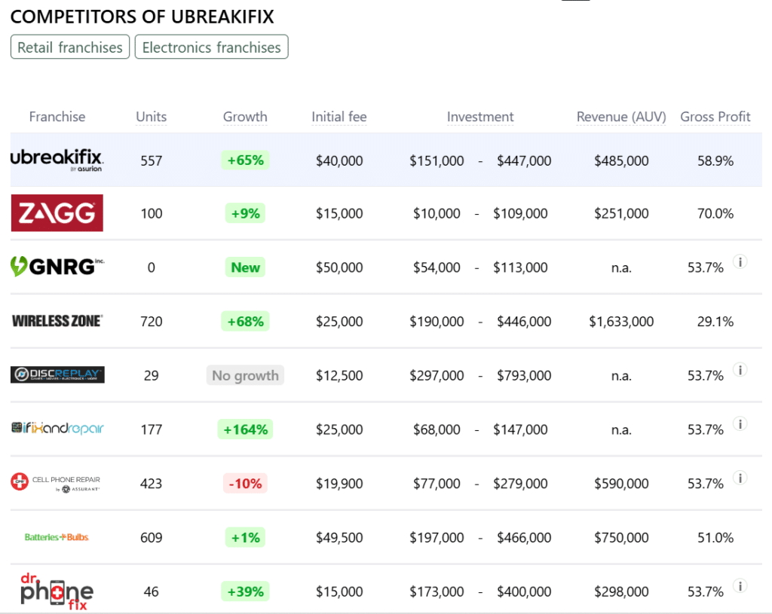The height and width of the screenshot is (614, 772).
Task: Select the 720 units cell
Action: pyautogui.click(x=151, y=321)
